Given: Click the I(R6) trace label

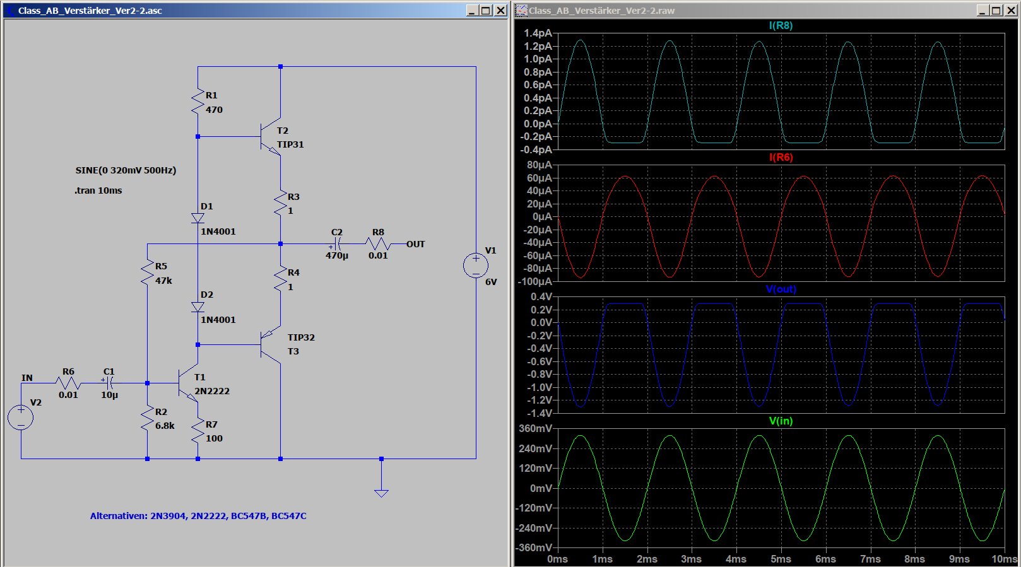Looking at the screenshot, I should 781,157.
